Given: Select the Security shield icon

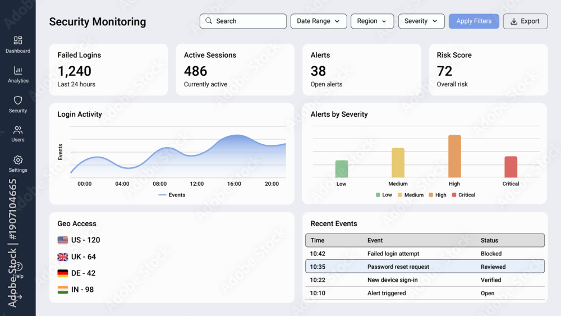Looking at the screenshot, I should pos(18,100).
